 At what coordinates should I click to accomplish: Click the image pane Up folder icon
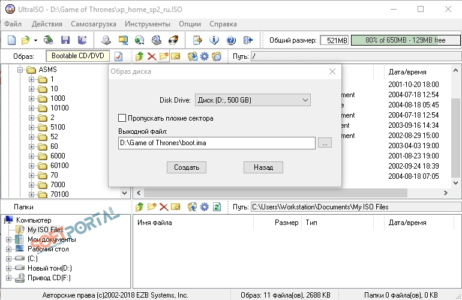point(139,56)
